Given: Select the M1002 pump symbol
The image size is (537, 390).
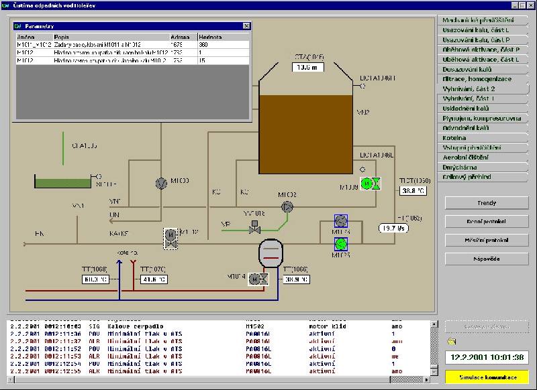Looking at the screenshot, I should click(287, 207).
